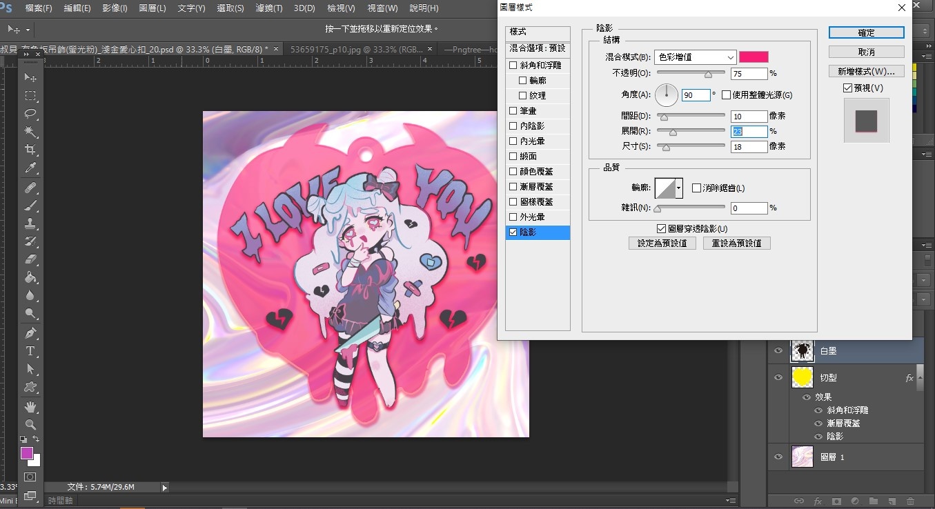This screenshot has width=935, height=509.
Task: Click 重設為預設值 button
Action: click(x=737, y=243)
